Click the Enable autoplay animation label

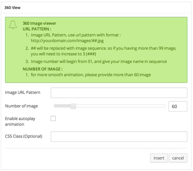20,121
